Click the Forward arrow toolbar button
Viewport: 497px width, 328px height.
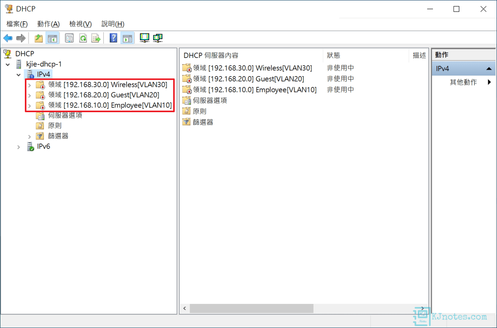click(x=21, y=38)
